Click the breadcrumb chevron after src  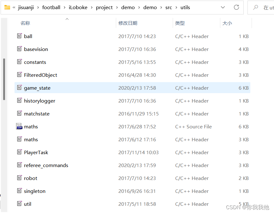(x=176, y=7)
